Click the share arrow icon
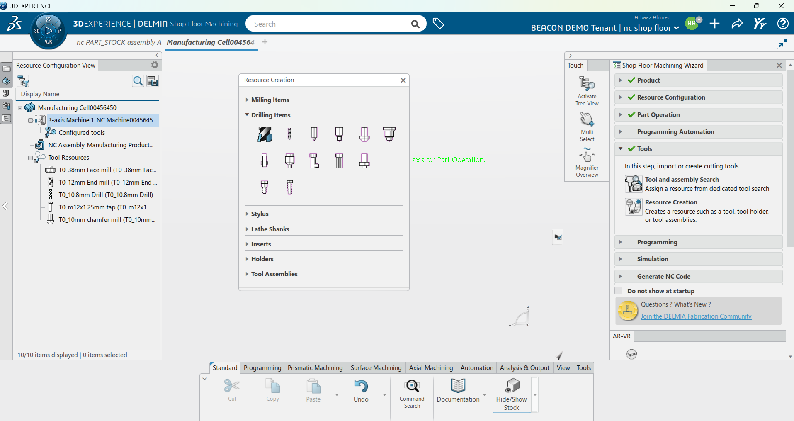This screenshot has height=421, width=794. [x=737, y=24]
